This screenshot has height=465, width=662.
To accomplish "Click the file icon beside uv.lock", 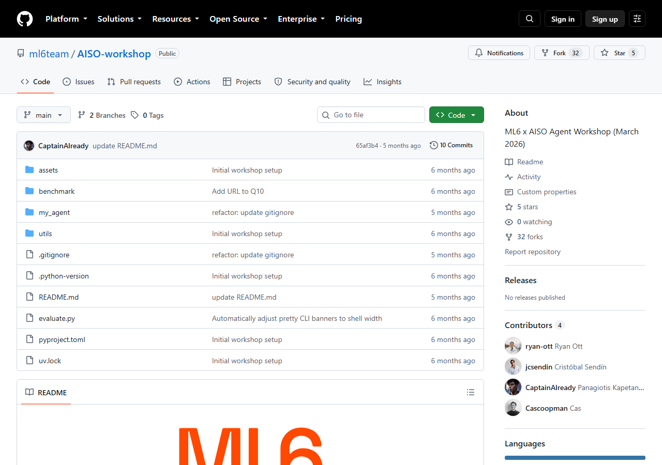I will 29,361.
